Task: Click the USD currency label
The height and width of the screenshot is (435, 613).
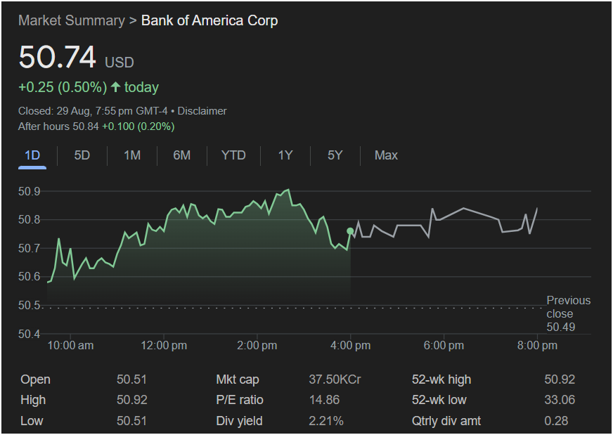Action: click(x=120, y=63)
